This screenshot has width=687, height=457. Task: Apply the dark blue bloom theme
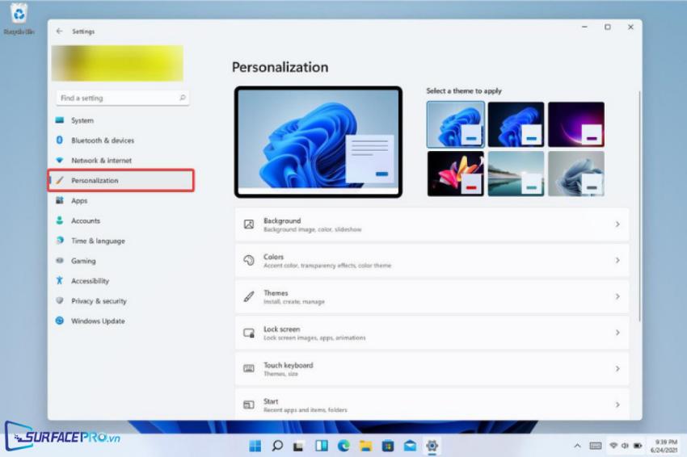point(516,124)
